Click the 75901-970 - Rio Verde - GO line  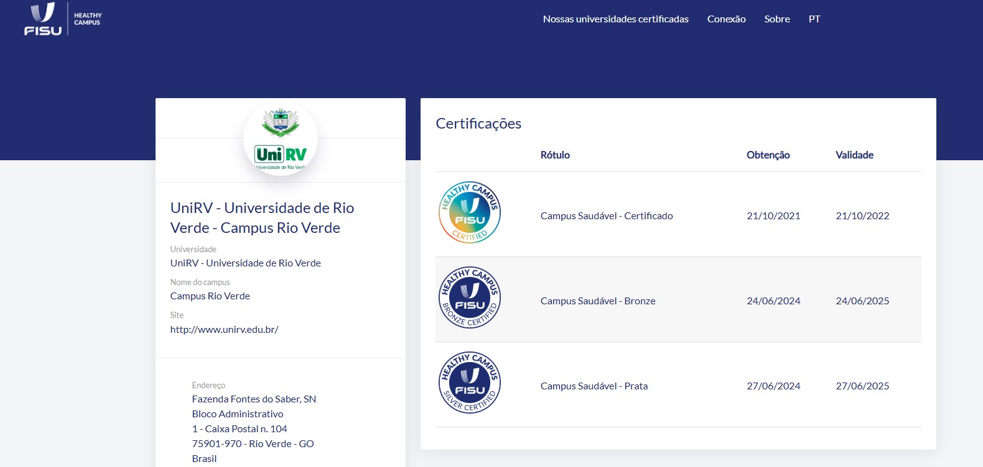pos(253,444)
